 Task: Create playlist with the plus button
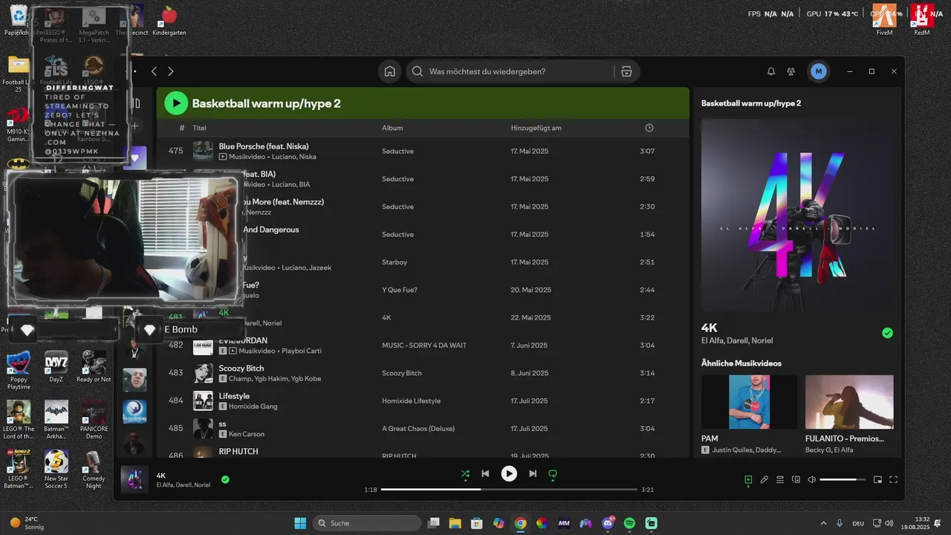tap(135, 126)
